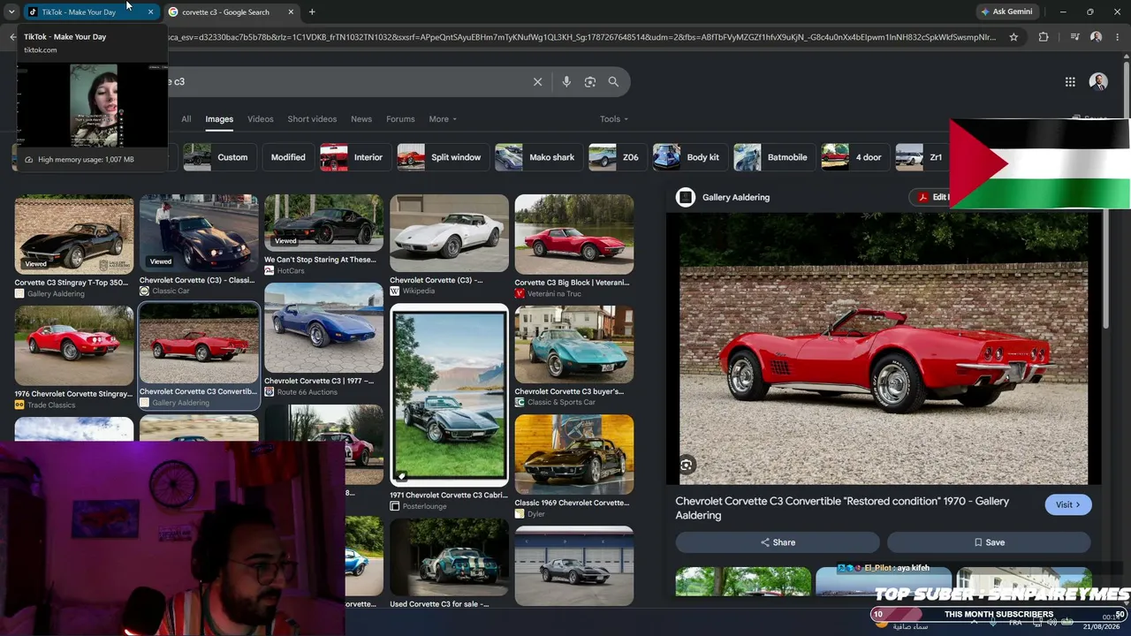Open the Gallery Aaldering source logo
Viewport: 1131px width, 636px height.
tap(686, 197)
